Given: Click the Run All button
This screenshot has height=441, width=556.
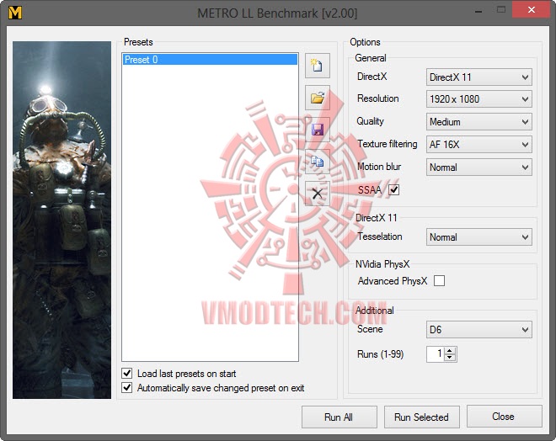Looking at the screenshot, I should (x=339, y=417).
